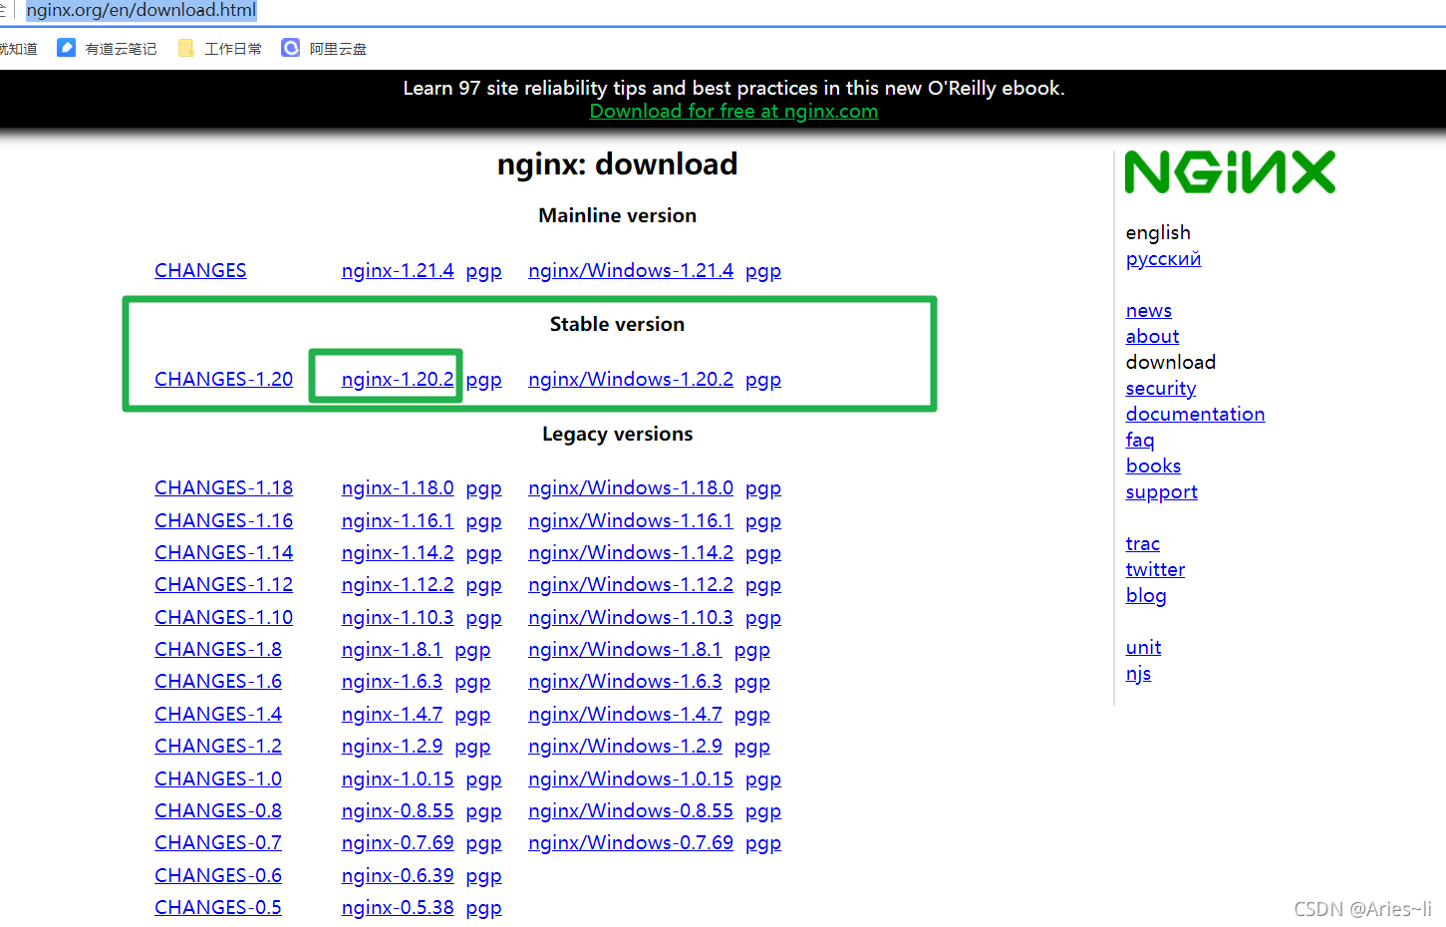Open CHANGES-1.6 link
The height and width of the screenshot is (927, 1446).
tap(218, 681)
